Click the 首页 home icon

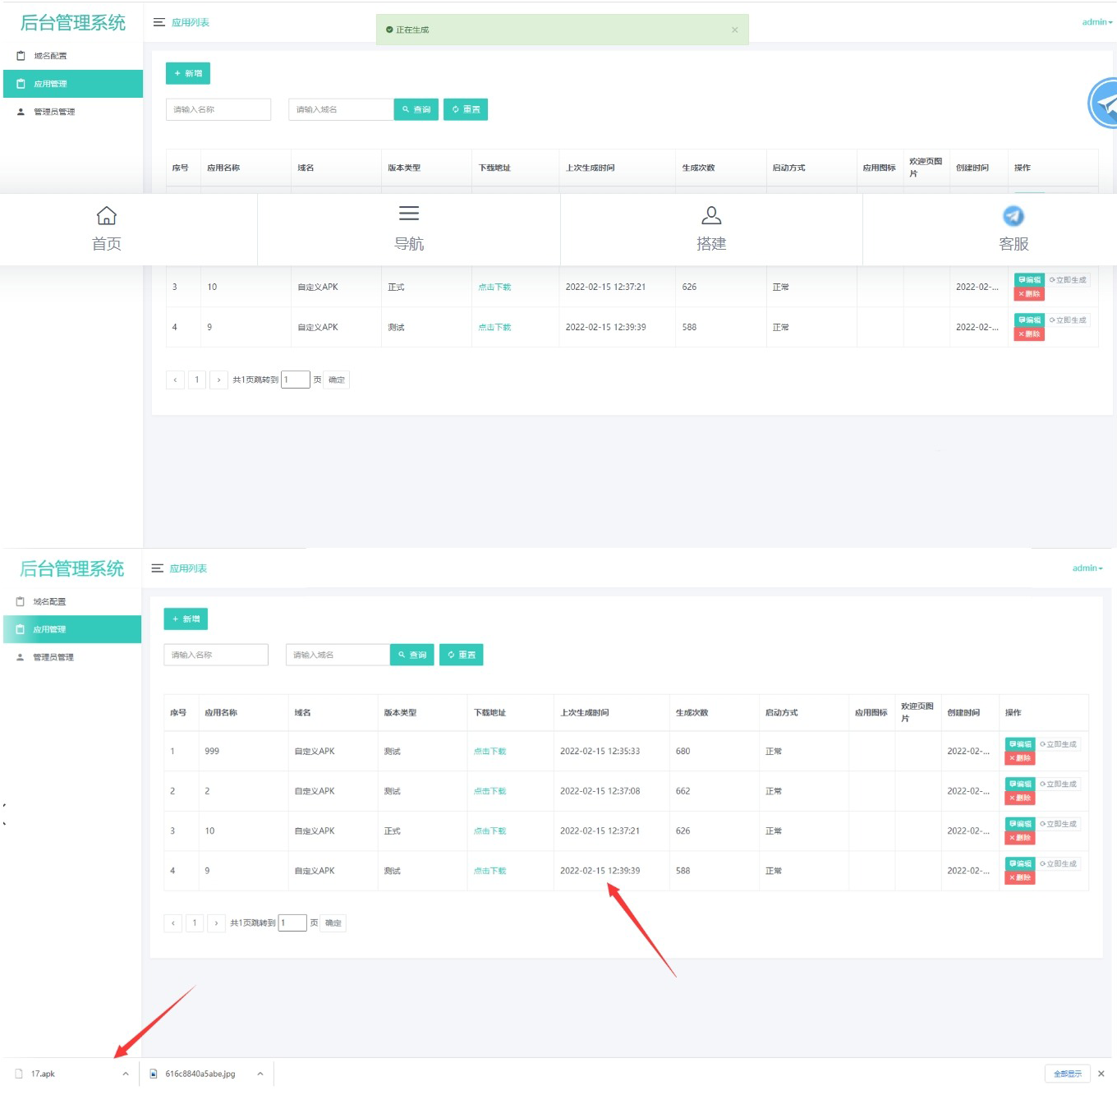[107, 216]
